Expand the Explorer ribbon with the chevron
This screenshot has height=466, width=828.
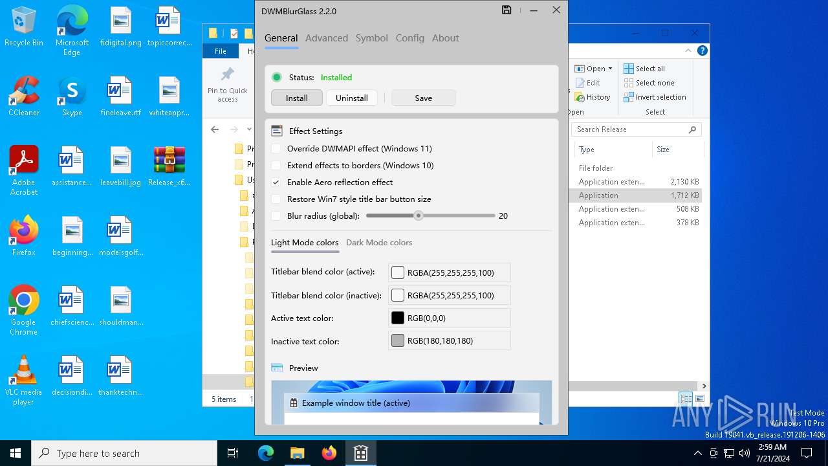(688, 50)
